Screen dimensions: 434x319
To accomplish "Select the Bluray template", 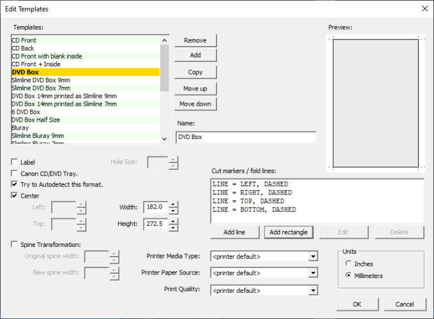I will pos(86,128).
